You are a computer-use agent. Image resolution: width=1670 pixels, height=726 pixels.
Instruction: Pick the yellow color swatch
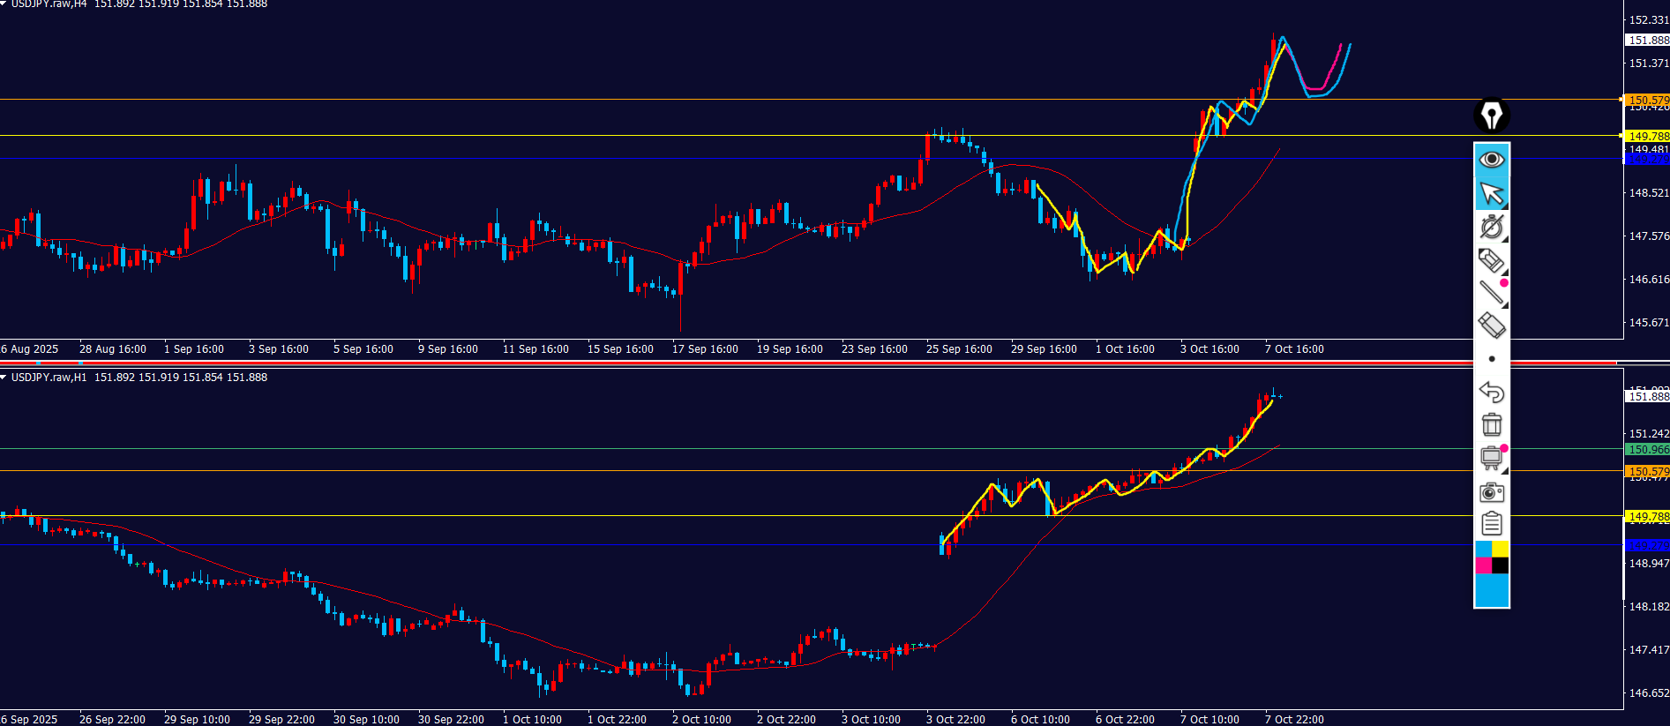[1500, 549]
